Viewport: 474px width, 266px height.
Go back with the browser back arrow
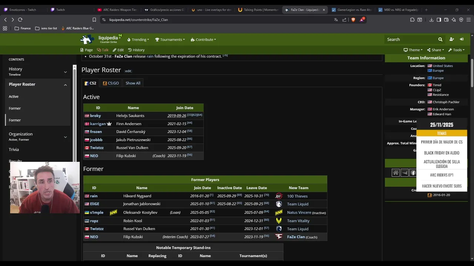click(5, 20)
